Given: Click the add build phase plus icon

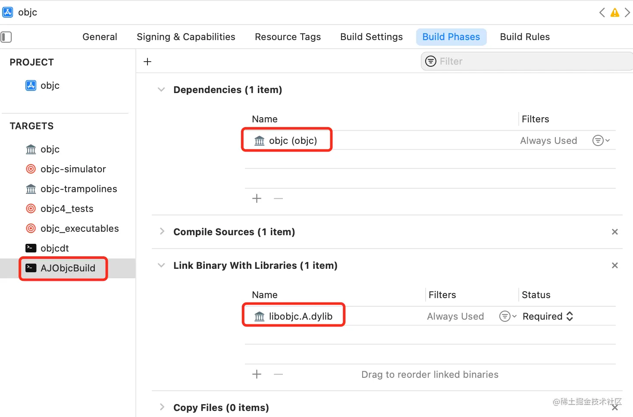Looking at the screenshot, I should pos(147,62).
